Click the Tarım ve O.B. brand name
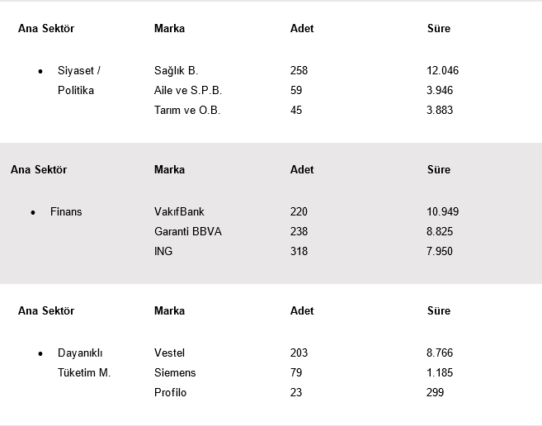542x426 pixels. 187,111
